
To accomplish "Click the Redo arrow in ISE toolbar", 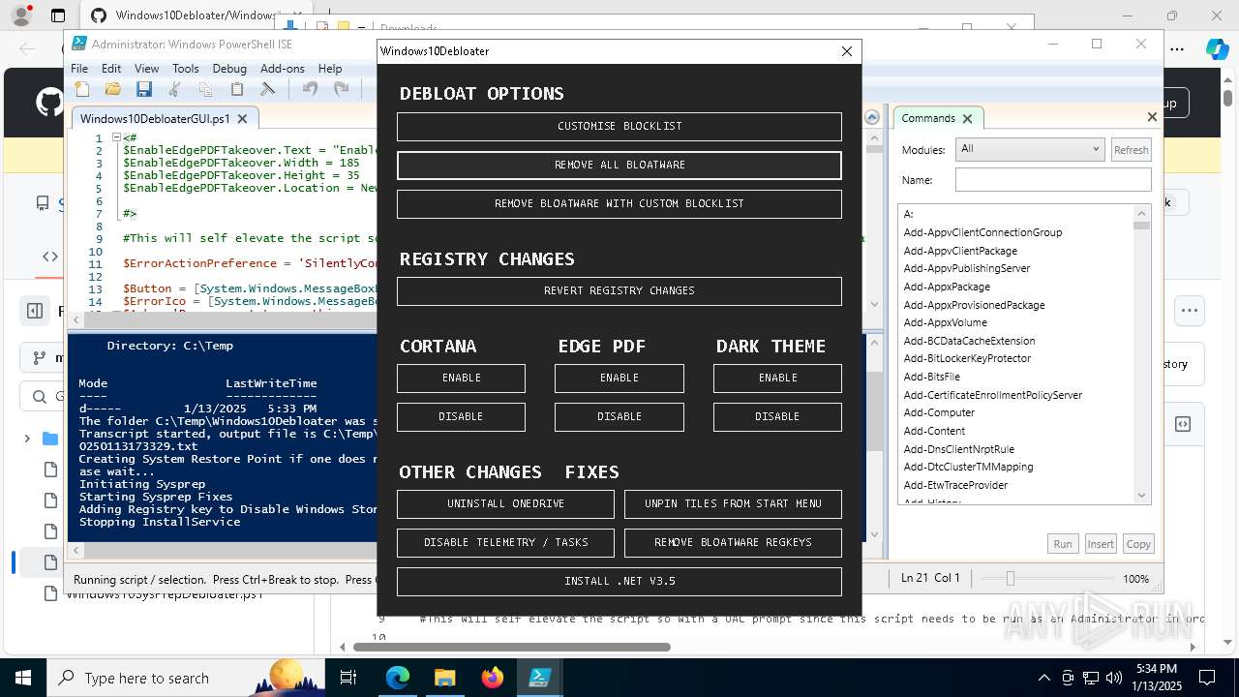I will click(341, 89).
